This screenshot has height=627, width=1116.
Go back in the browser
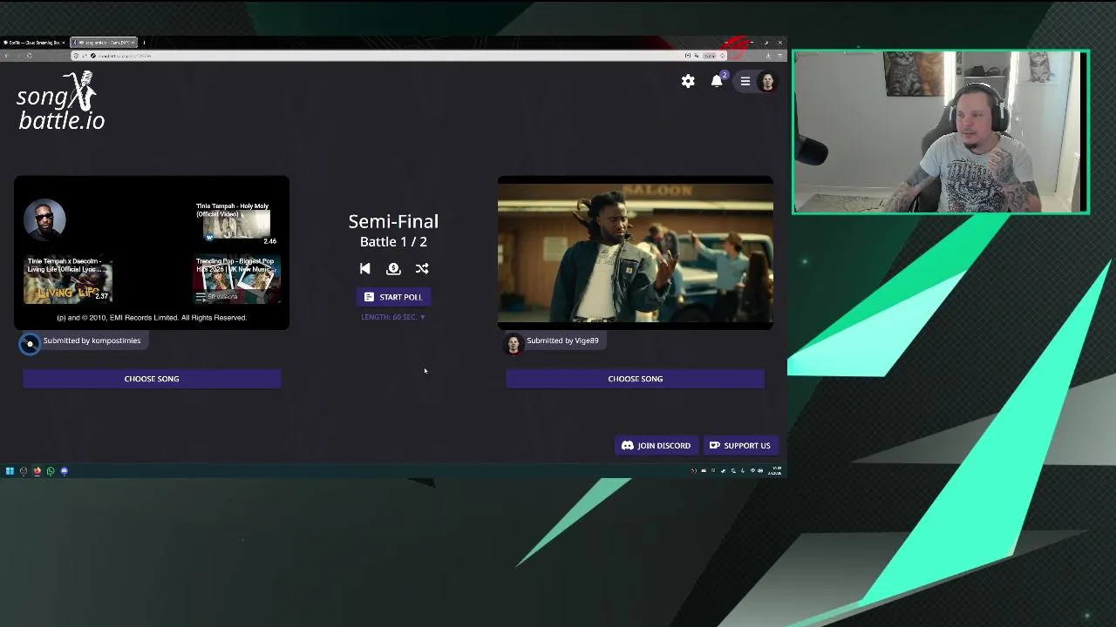6,56
